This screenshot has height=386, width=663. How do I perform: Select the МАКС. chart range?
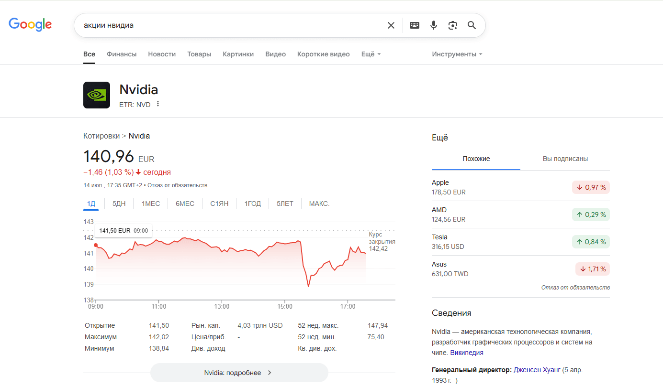319,204
